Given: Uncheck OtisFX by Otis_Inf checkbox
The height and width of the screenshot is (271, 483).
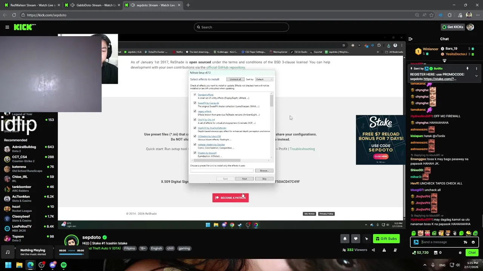Looking at the screenshot, I should point(195,119).
